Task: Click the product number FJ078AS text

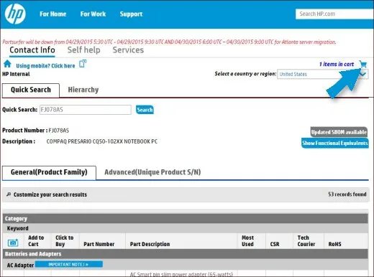Action: [59, 131]
